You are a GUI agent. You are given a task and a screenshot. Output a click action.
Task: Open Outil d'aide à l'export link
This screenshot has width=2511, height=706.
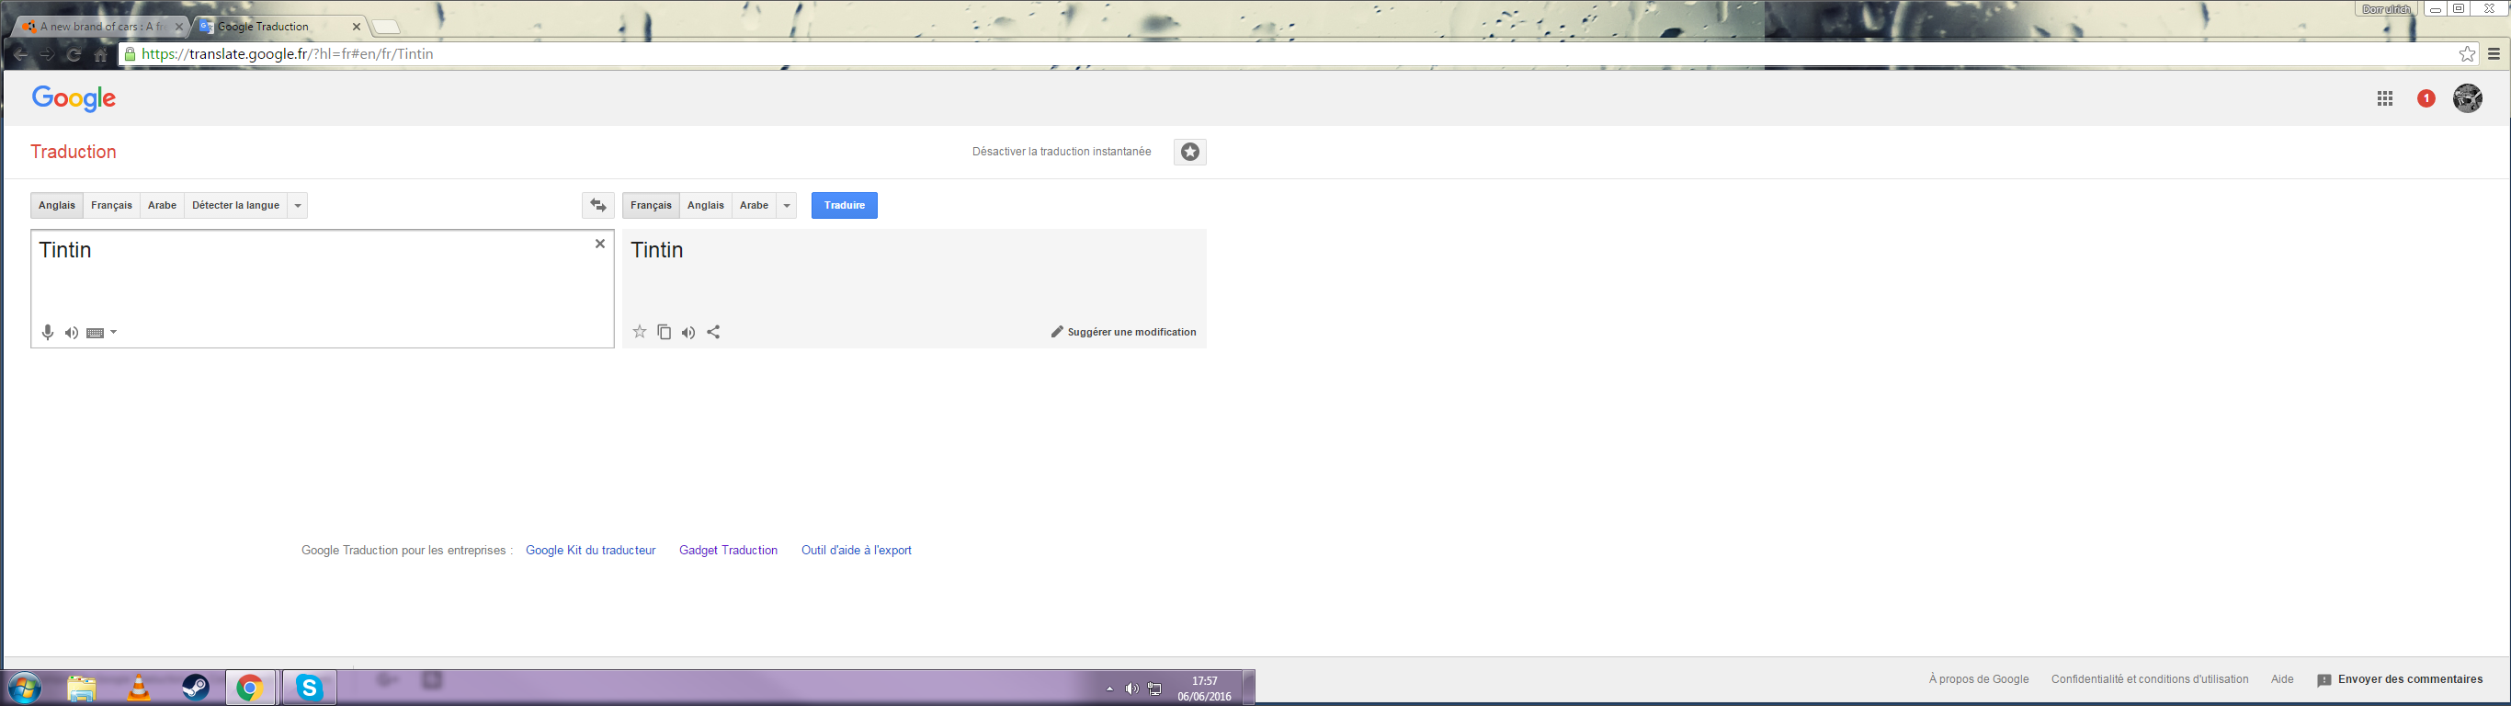pyautogui.click(x=856, y=550)
